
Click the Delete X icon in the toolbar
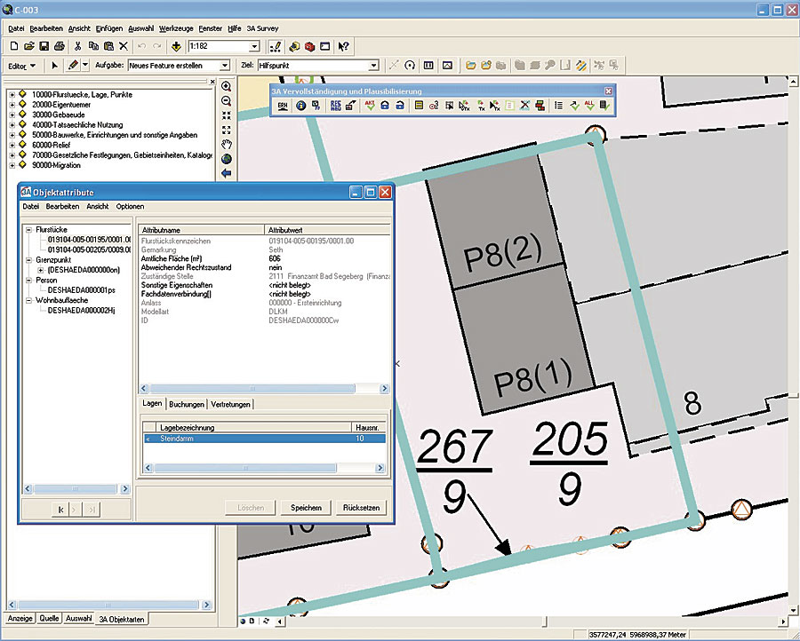click(x=123, y=46)
